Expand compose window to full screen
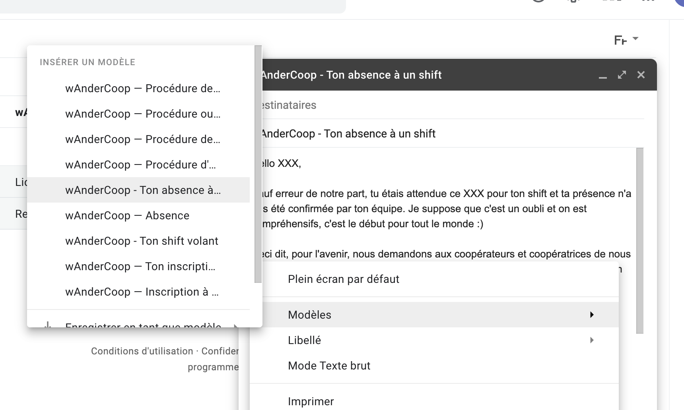The width and height of the screenshot is (684, 410). [622, 75]
